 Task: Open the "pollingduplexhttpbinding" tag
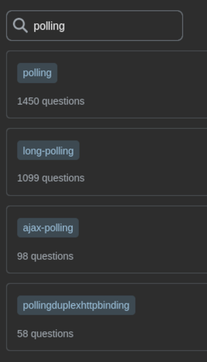tap(76, 305)
